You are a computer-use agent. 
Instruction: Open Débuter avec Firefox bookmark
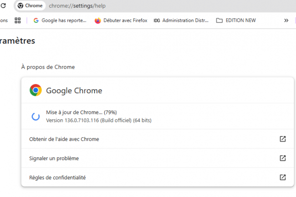tap(121, 20)
